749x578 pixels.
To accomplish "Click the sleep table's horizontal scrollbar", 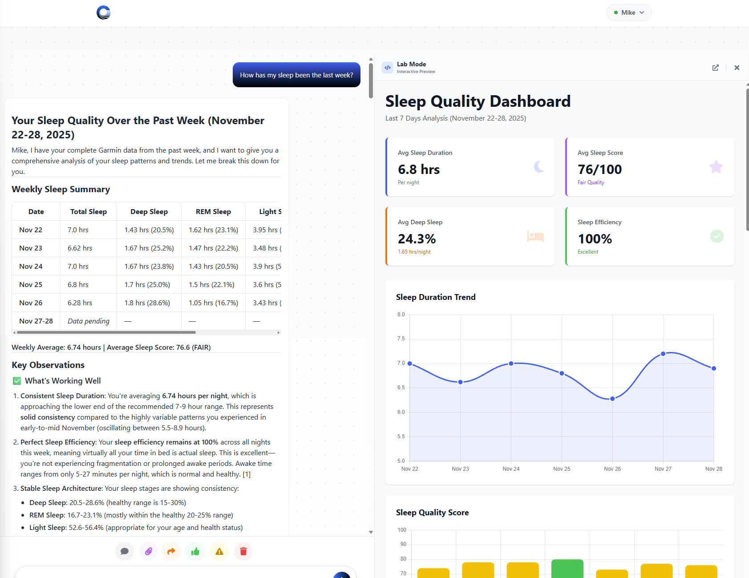I will point(106,332).
